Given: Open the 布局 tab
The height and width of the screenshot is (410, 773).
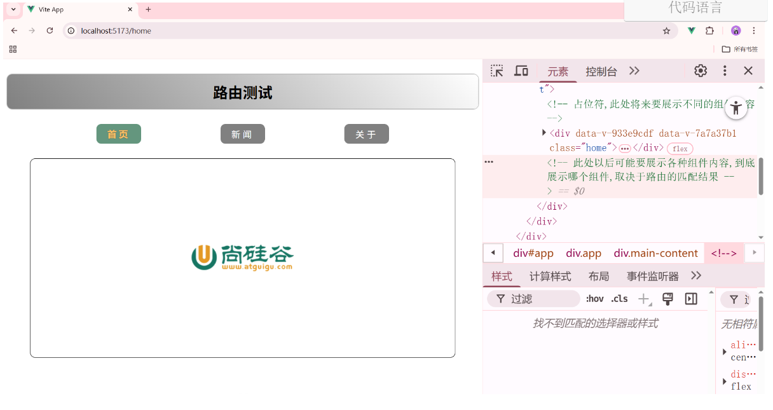Looking at the screenshot, I should coord(599,276).
